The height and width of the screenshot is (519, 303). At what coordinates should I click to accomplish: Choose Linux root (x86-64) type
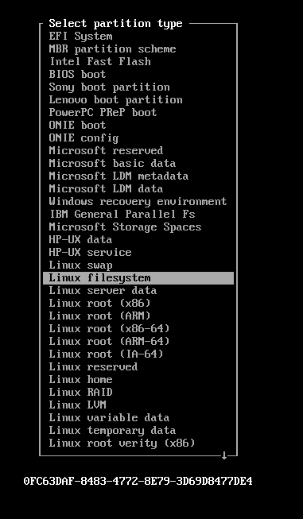(109, 329)
